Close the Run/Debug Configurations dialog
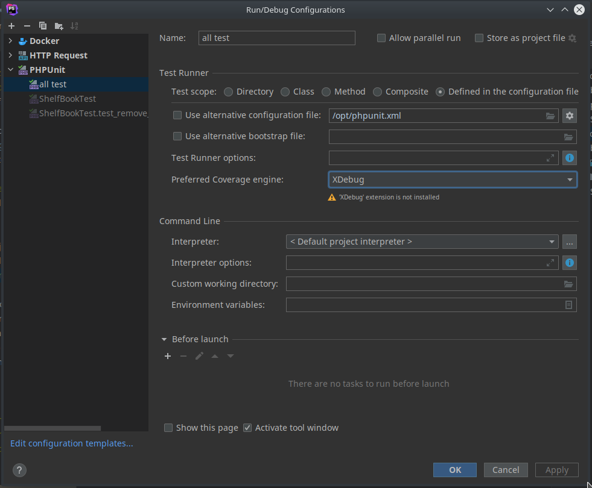592x488 pixels. (579, 10)
